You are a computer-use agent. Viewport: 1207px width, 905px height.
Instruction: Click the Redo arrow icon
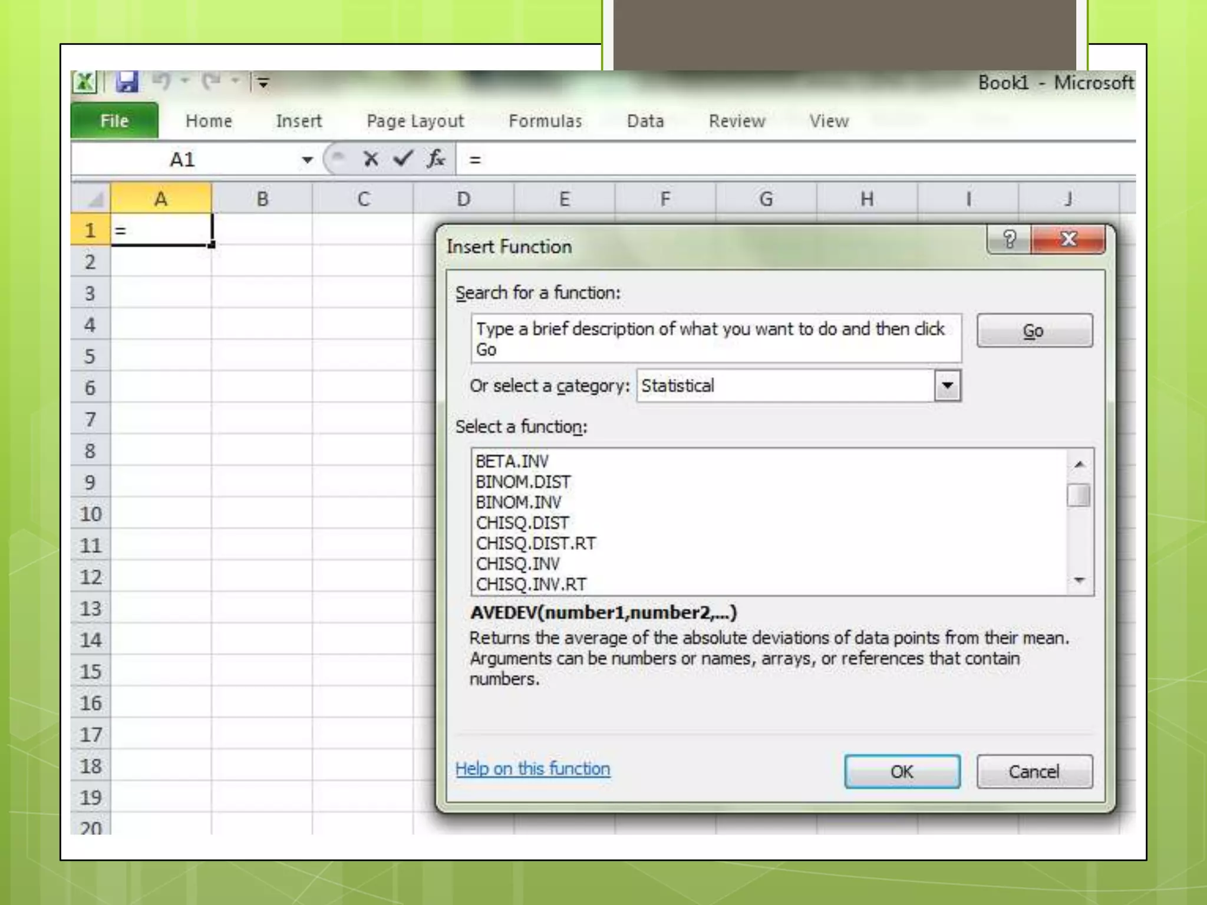tap(212, 81)
